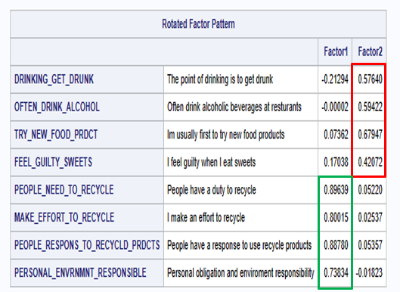Click the DRINKING_GET_DRUNK variable name

click(54, 79)
